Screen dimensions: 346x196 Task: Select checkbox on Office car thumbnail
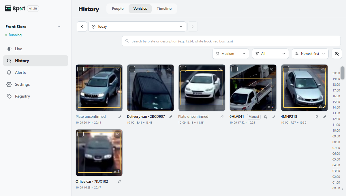point(80,134)
